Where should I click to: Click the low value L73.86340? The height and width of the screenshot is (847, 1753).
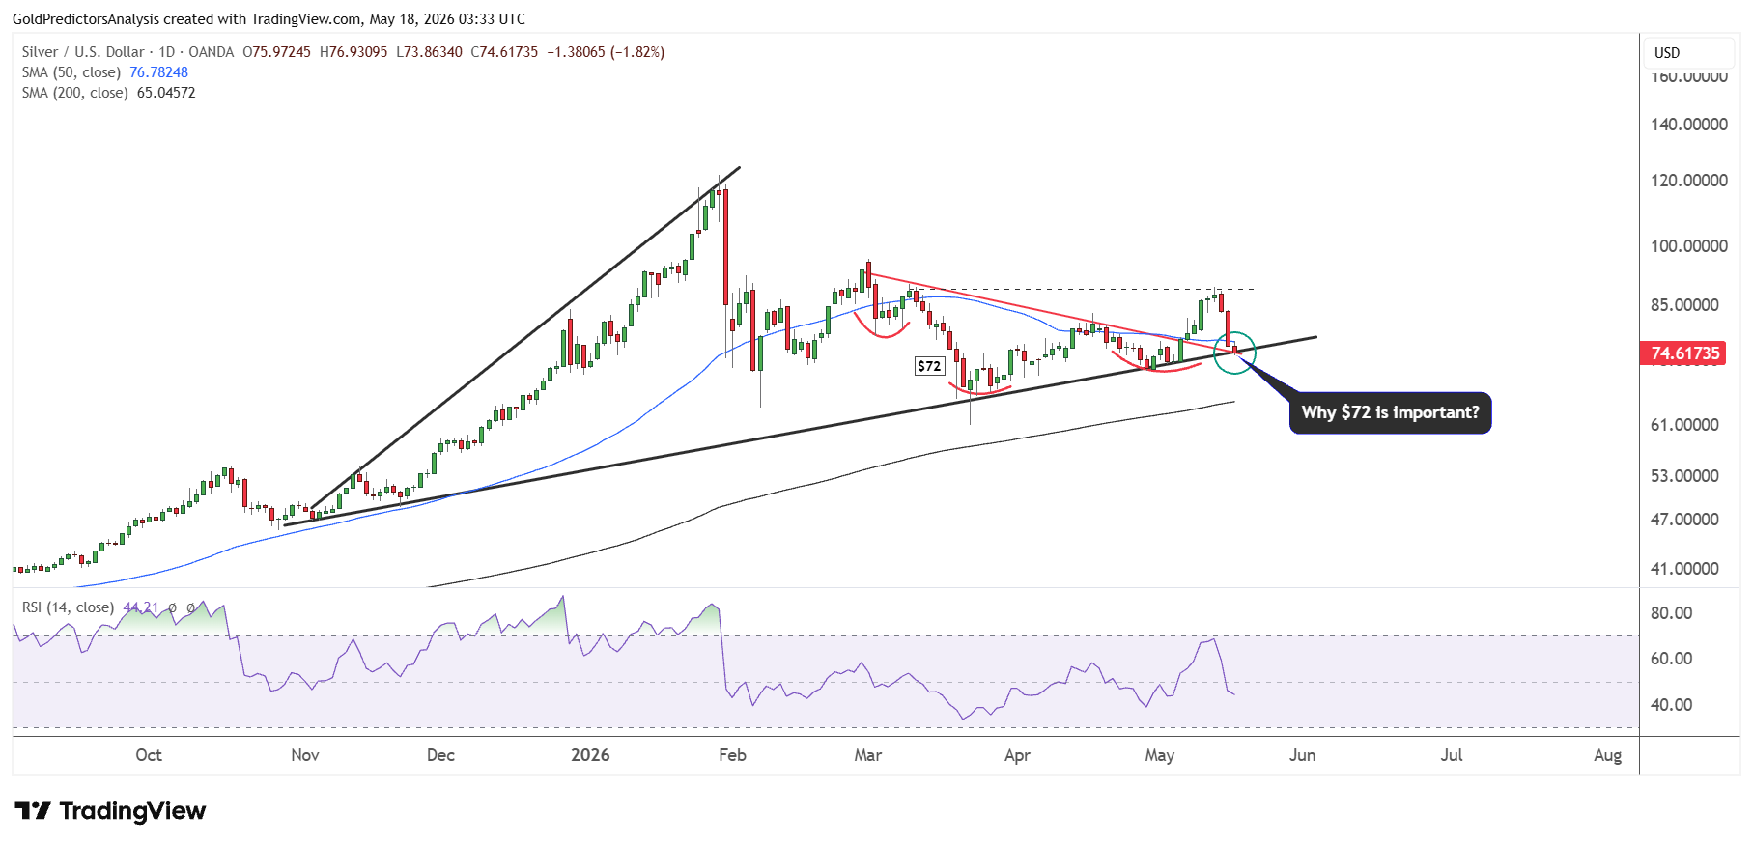(x=429, y=52)
